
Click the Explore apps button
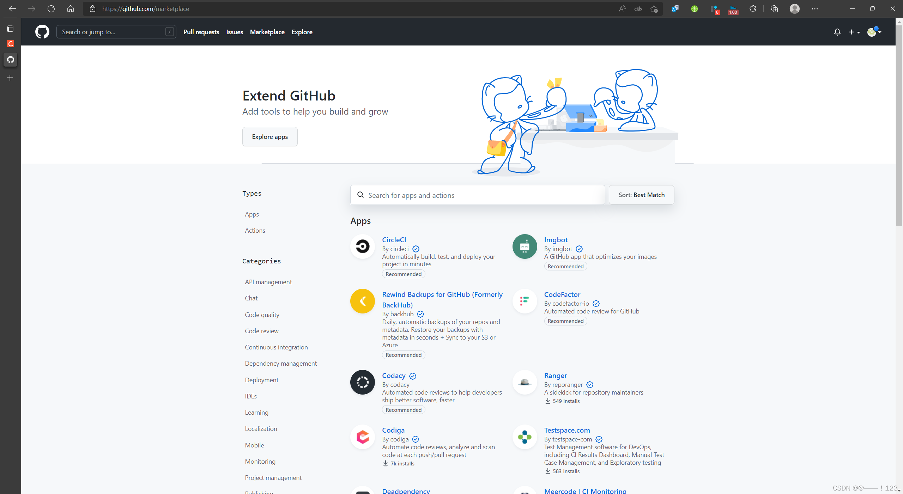pyautogui.click(x=270, y=136)
